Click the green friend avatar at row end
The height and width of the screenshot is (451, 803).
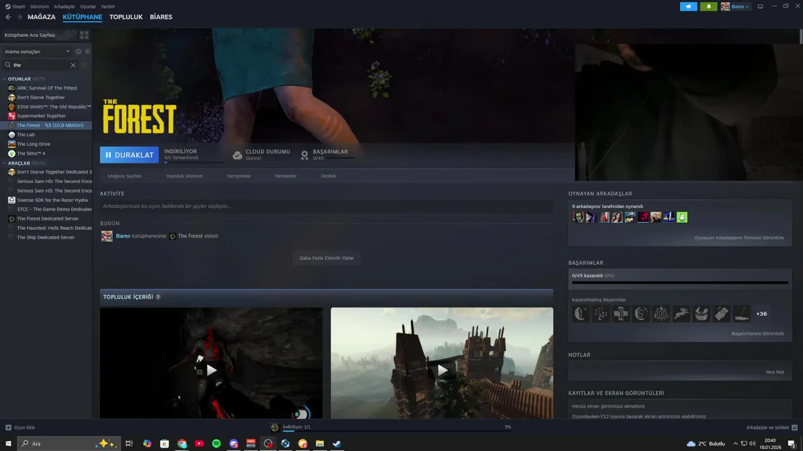click(682, 217)
